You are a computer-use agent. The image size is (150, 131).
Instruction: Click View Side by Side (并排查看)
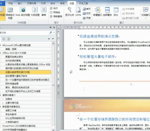point(128,9)
